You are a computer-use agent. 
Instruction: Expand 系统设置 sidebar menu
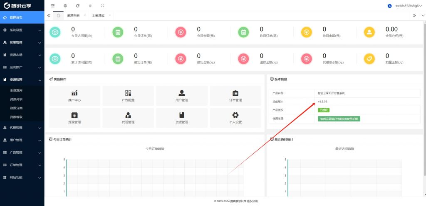coord(22,30)
